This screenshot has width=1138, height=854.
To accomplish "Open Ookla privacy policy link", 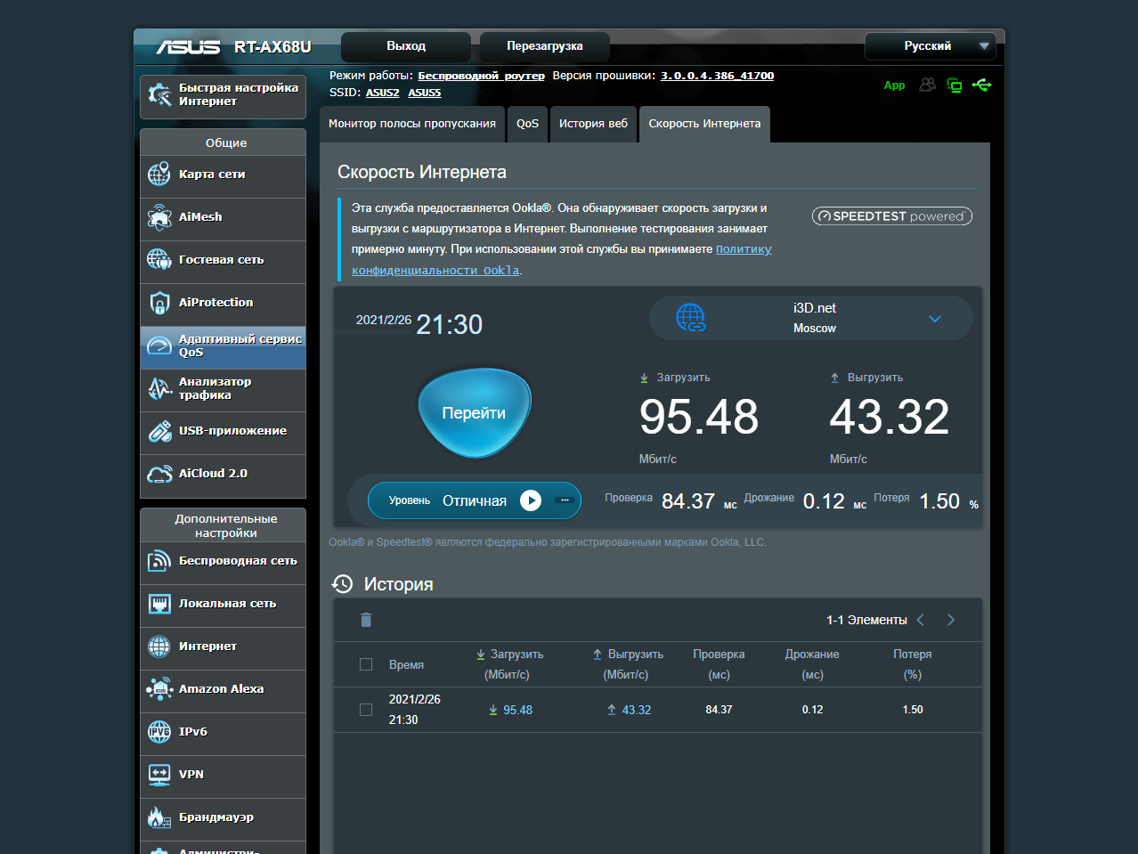I will point(562,259).
